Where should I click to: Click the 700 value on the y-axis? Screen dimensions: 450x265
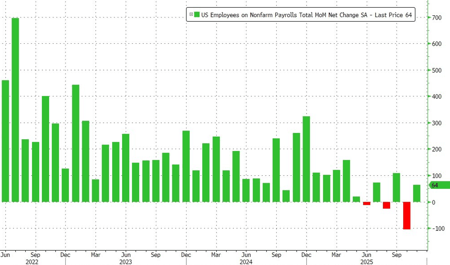tap(436, 18)
